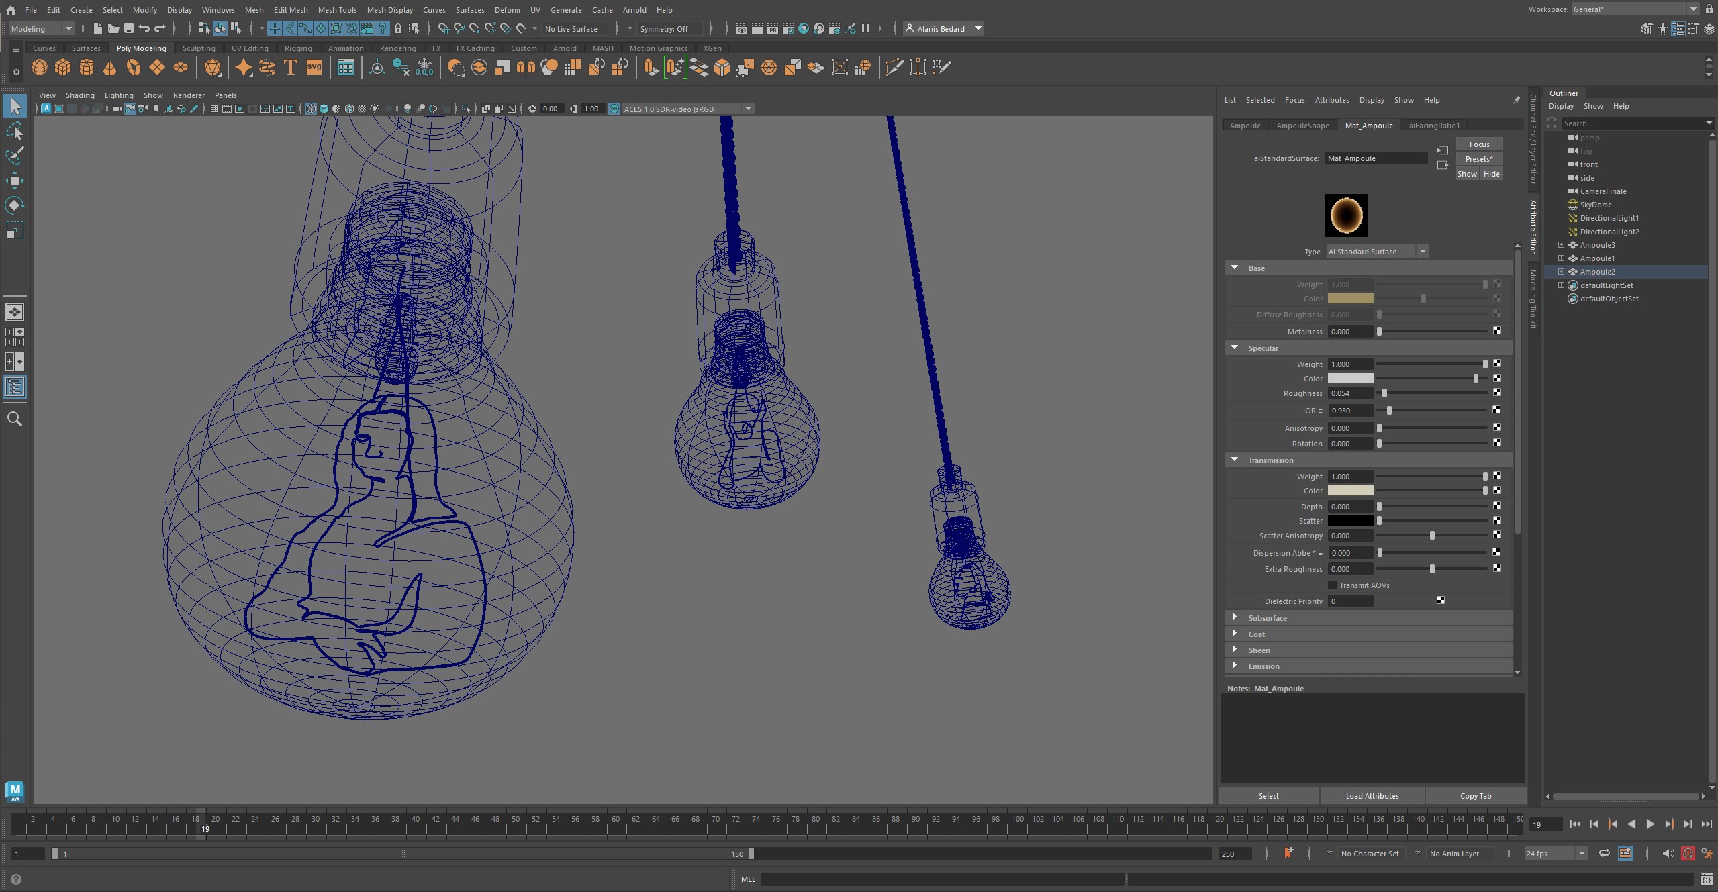Click the Open Scene folder icon
This screenshot has width=1718, height=892.
coord(113,28)
